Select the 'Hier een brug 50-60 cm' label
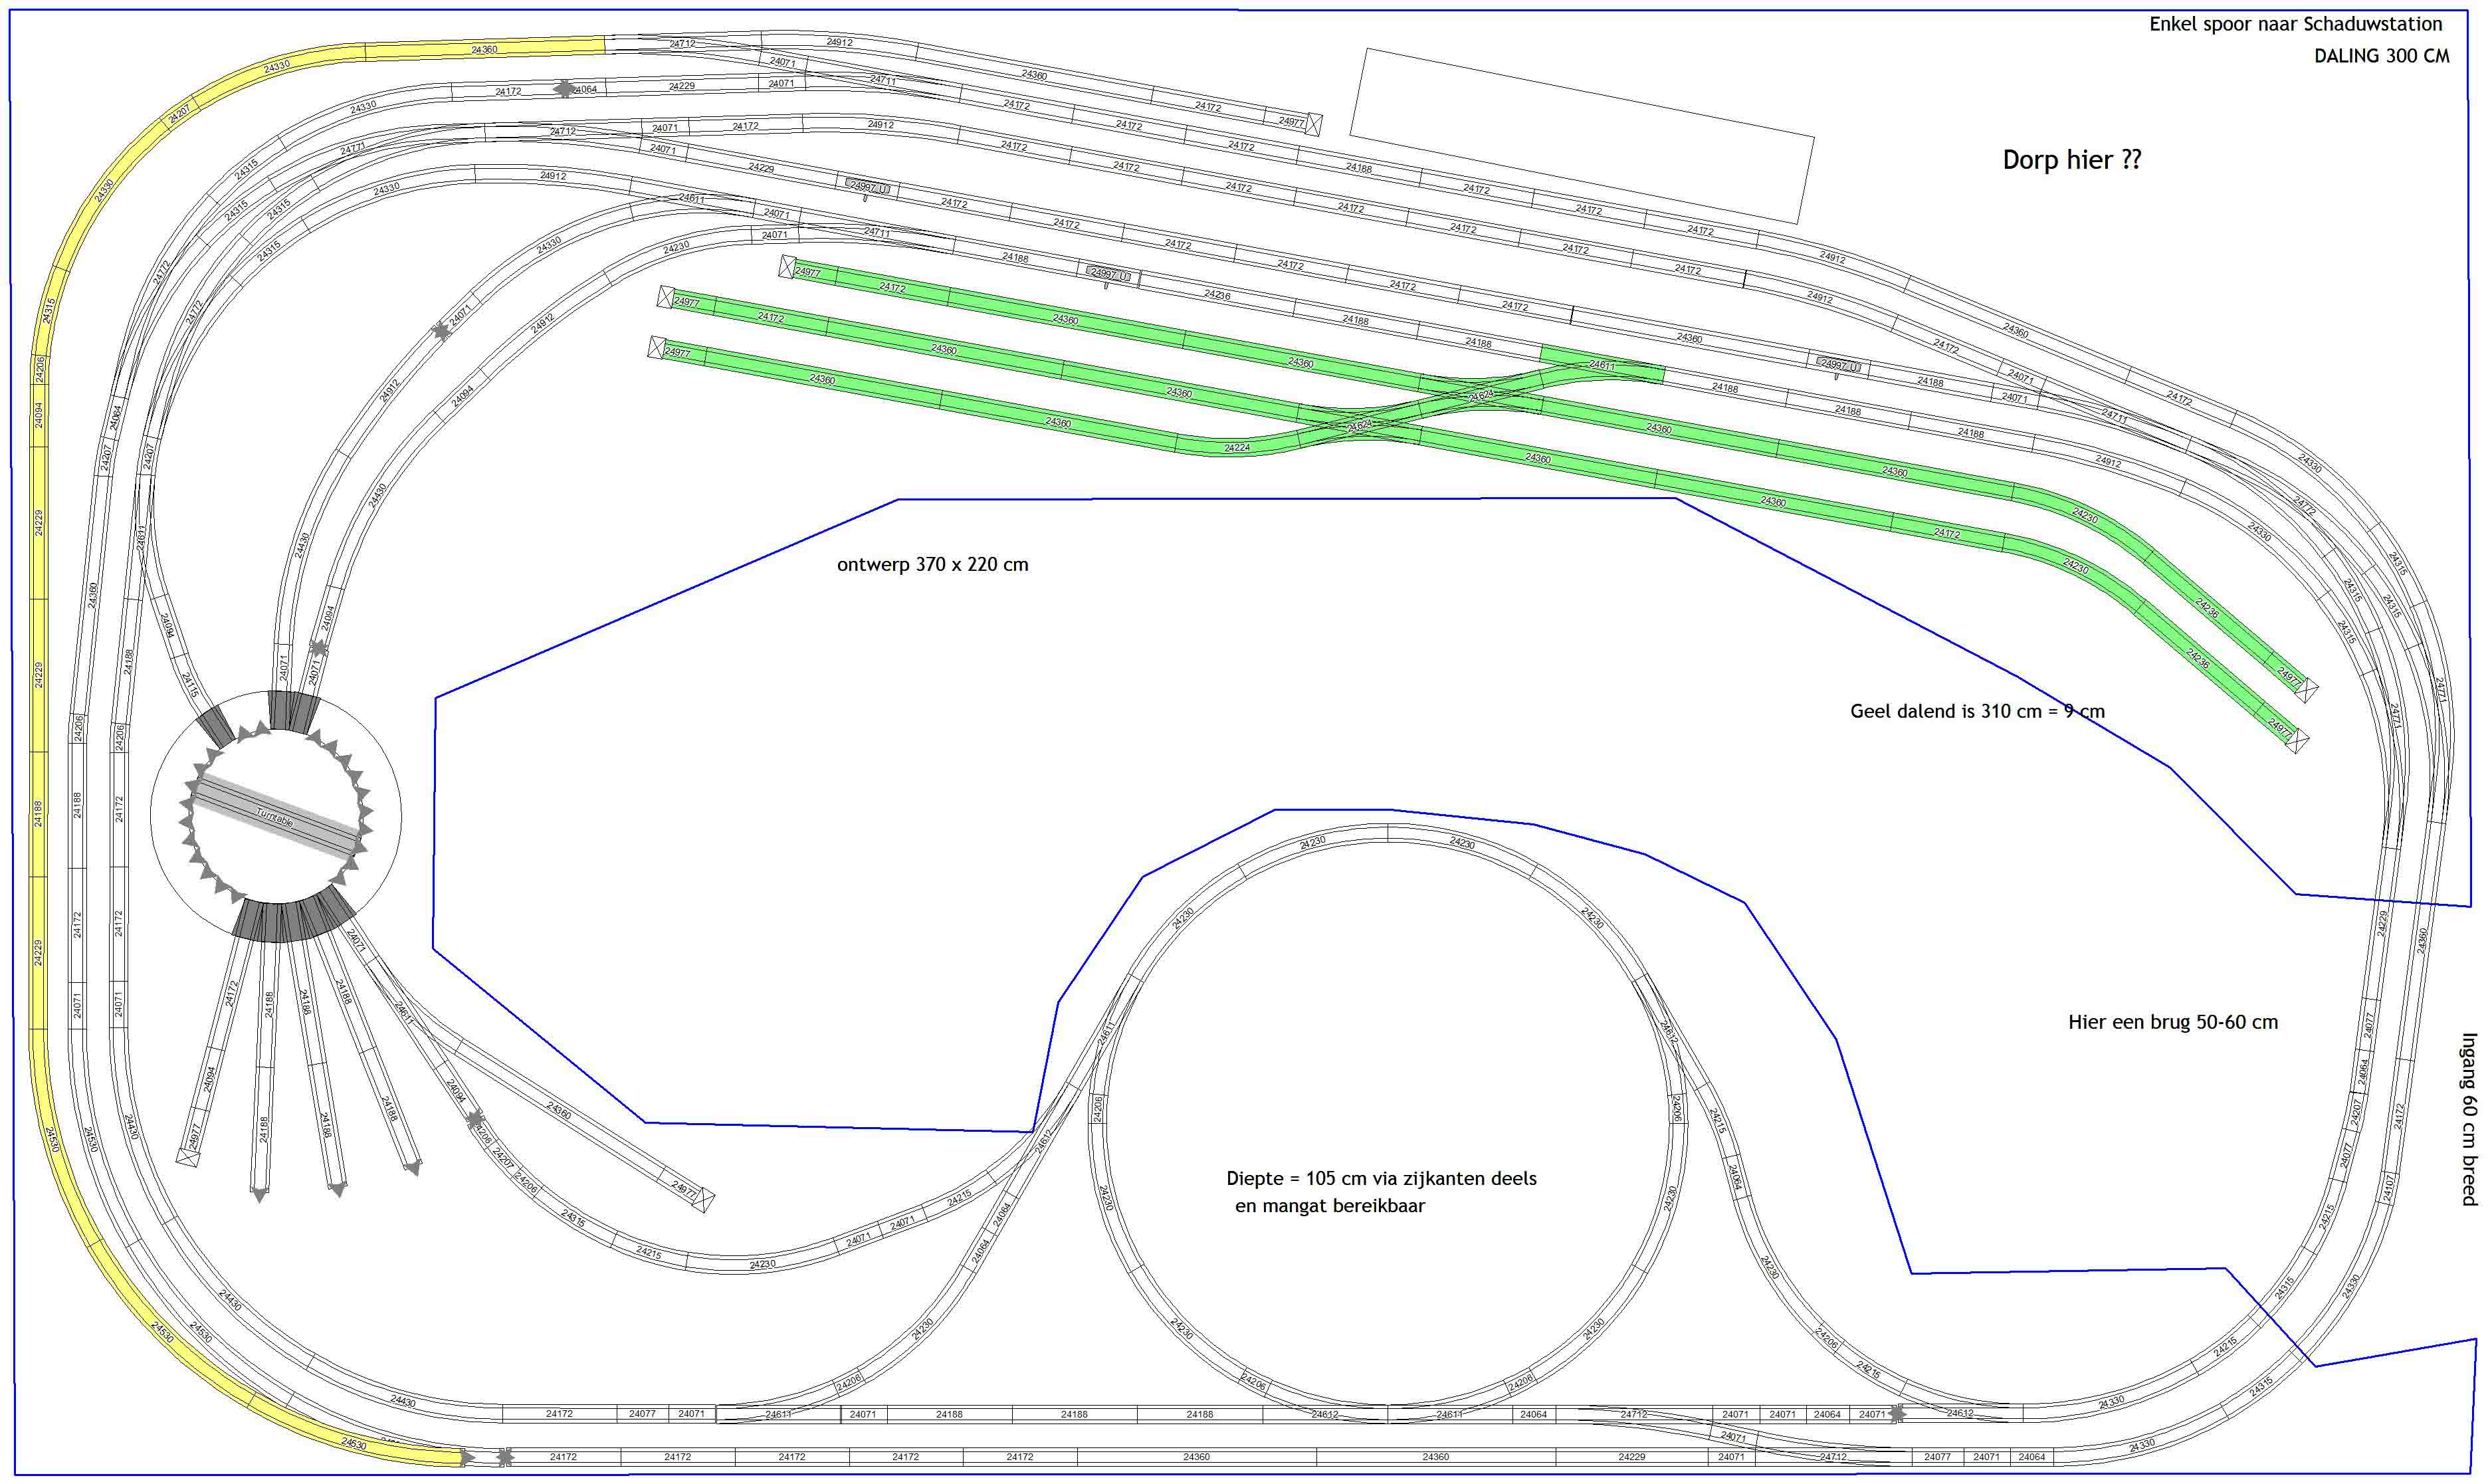Screen dimensions: 2492x1484 pyautogui.click(x=2173, y=1022)
